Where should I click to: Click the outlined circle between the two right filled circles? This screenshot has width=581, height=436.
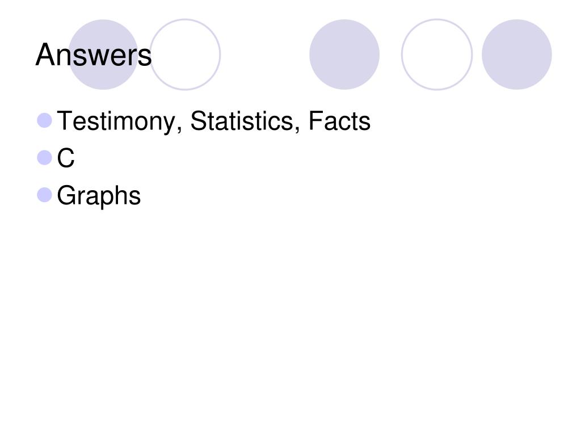[437, 54]
